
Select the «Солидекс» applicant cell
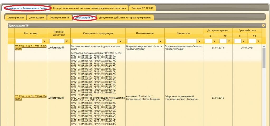(184, 98)
